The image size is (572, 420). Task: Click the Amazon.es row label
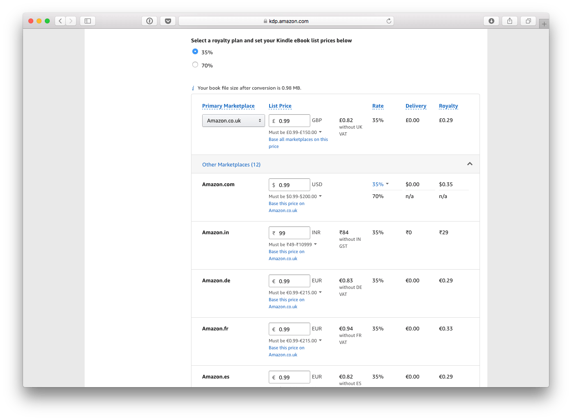(216, 377)
